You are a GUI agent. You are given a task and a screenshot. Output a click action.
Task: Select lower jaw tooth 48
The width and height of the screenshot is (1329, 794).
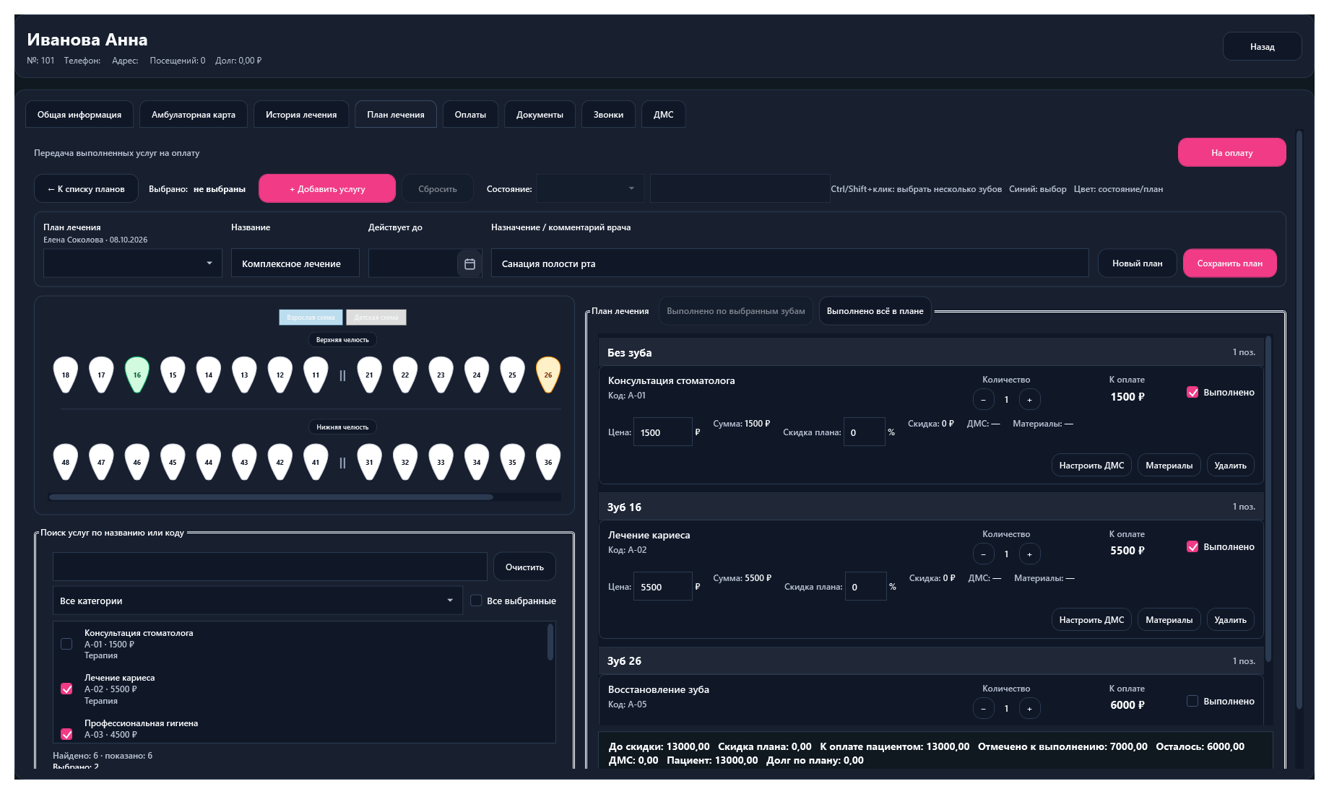click(66, 462)
